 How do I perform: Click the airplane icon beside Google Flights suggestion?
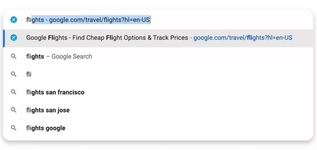tap(14, 38)
